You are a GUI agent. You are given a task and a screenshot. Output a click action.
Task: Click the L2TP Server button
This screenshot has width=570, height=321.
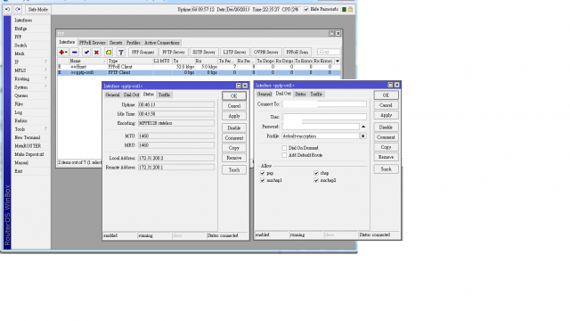(234, 53)
